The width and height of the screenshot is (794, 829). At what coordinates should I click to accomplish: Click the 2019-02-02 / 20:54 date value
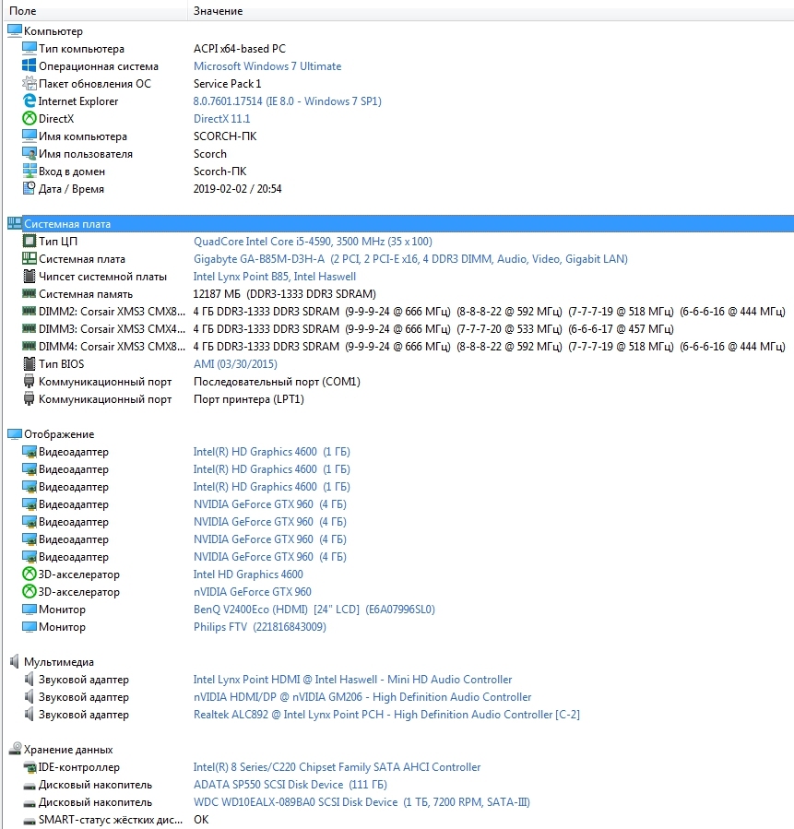[237, 189]
